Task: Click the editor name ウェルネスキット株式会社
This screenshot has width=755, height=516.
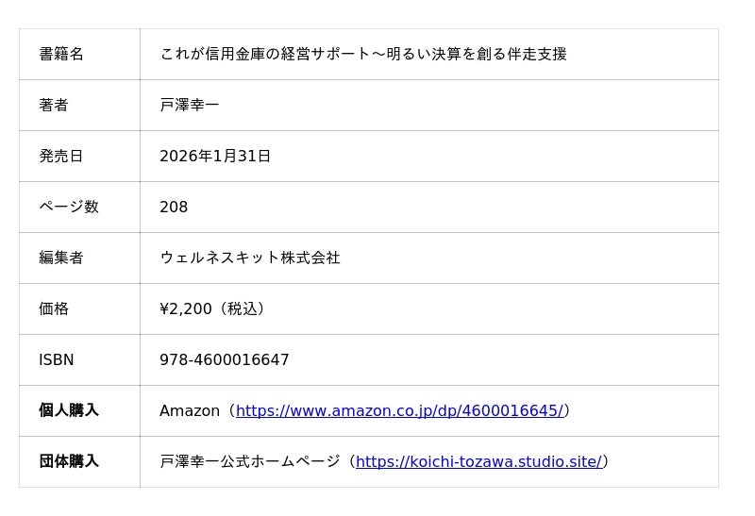Action: tap(250, 258)
